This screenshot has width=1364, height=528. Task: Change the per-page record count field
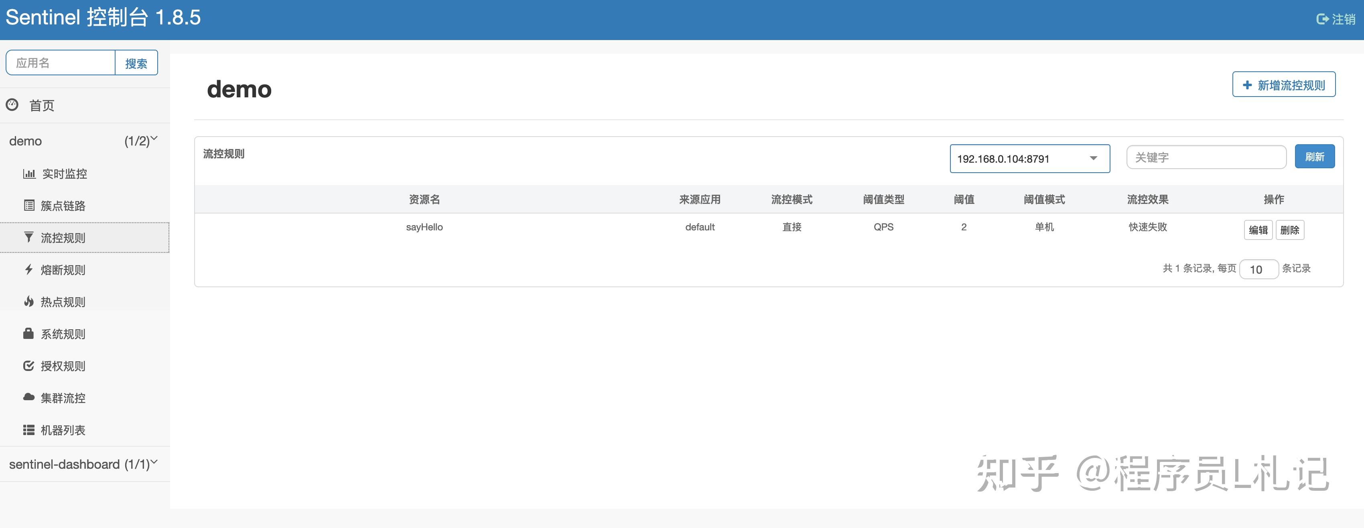[1258, 269]
